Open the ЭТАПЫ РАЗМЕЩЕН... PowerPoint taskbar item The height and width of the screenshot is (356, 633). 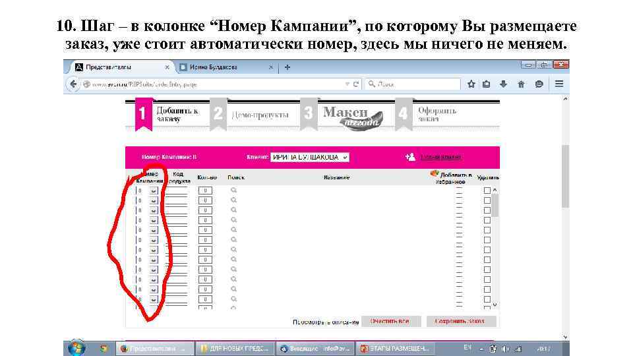coord(396,348)
